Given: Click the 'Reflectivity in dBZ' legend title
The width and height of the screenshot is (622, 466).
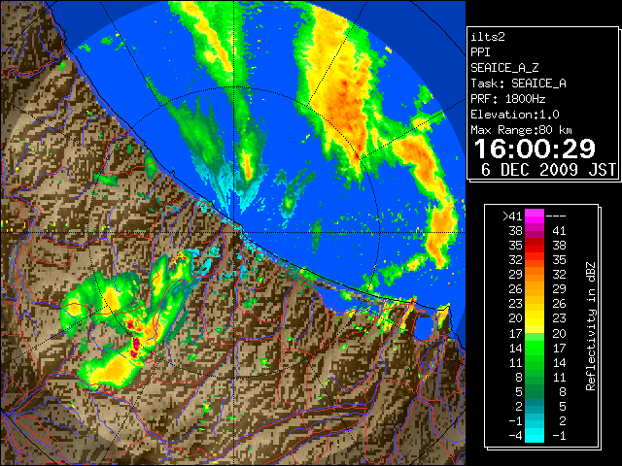Looking at the screenshot, I should click(x=590, y=326).
